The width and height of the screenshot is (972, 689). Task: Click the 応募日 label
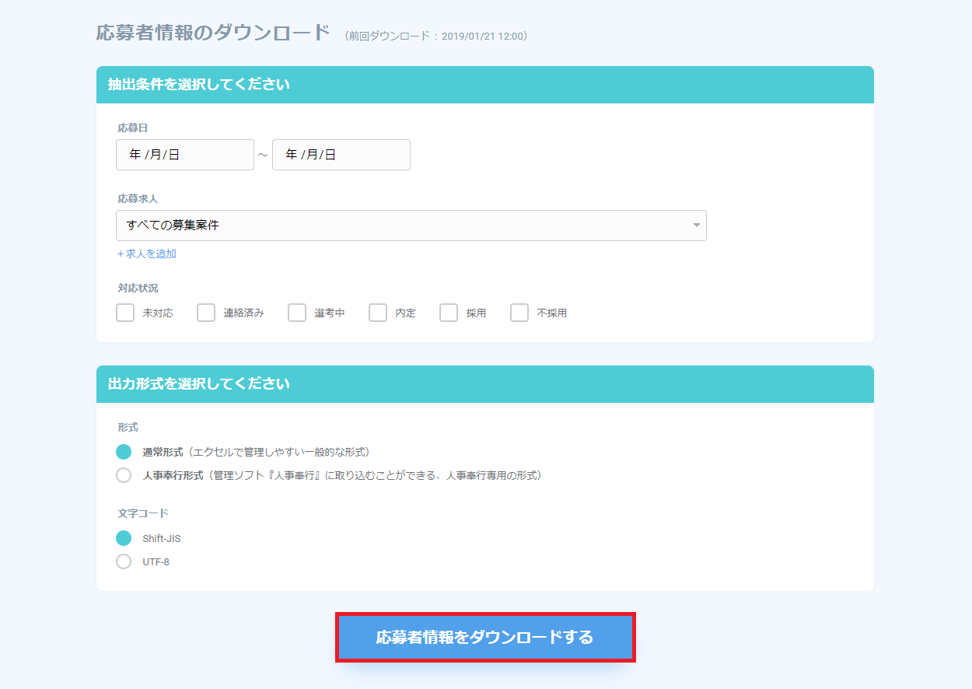[x=132, y=128]
